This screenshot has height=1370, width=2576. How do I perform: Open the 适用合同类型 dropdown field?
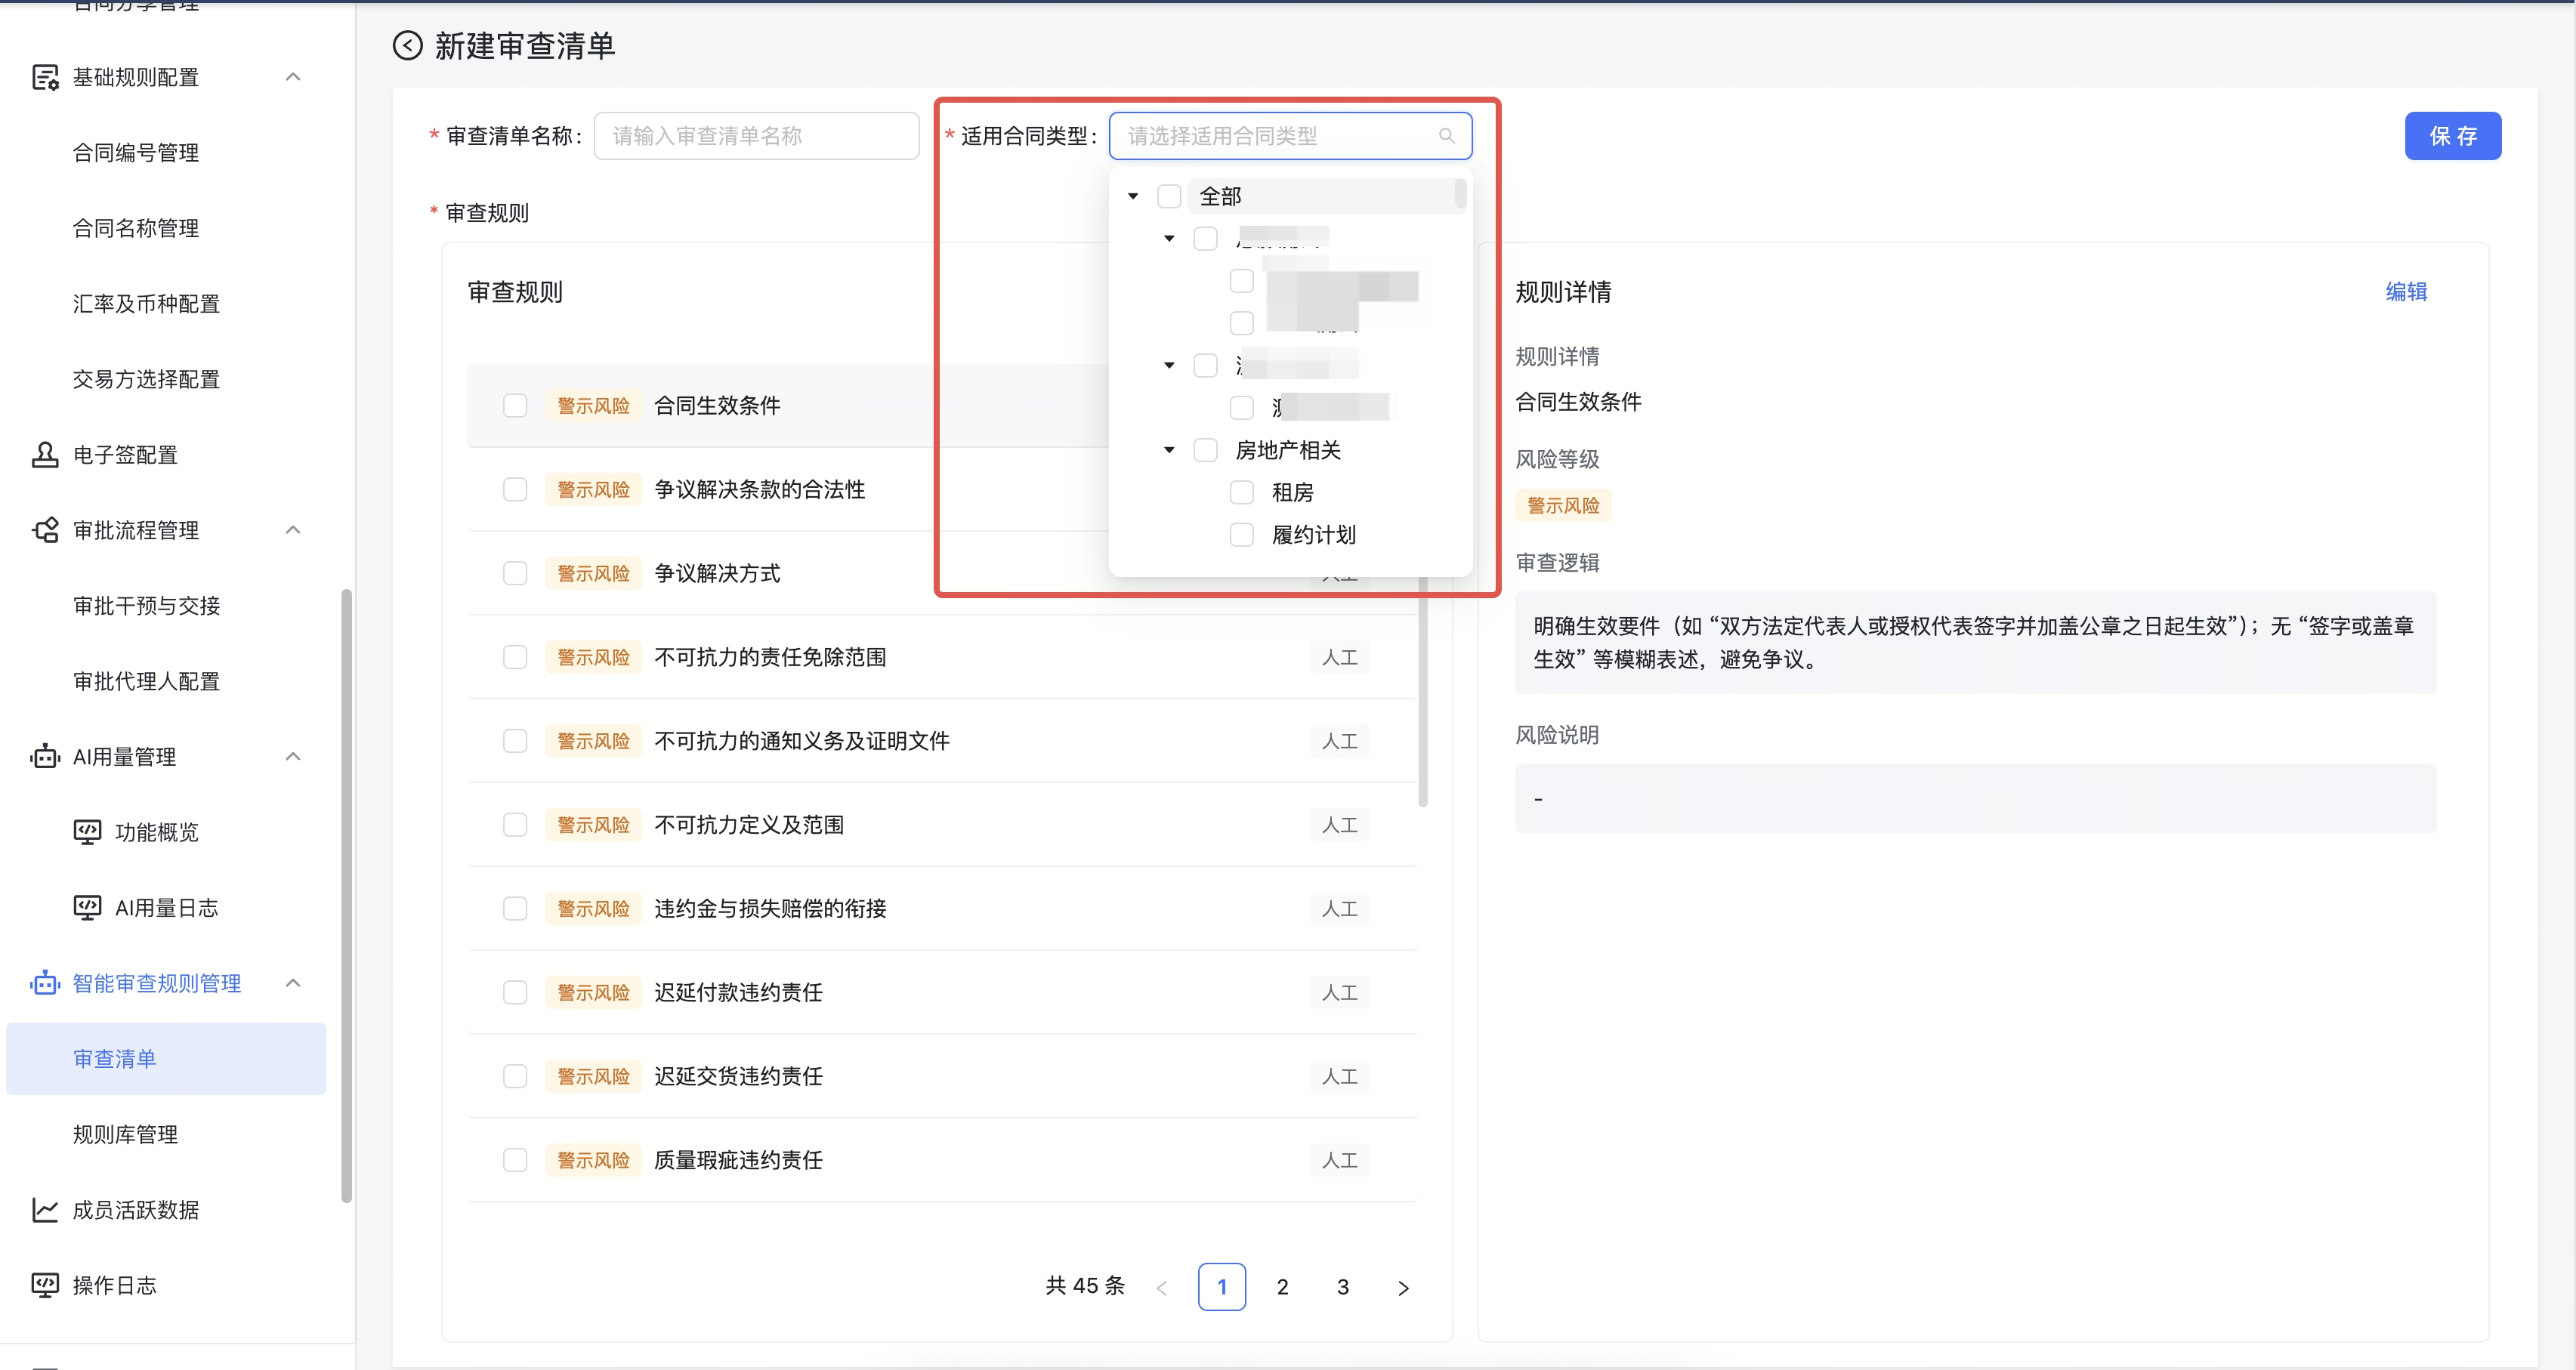(x=1290, y=136)
